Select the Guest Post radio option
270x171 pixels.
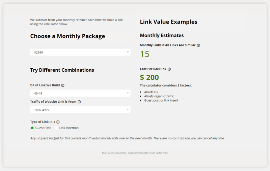[32, 128]
